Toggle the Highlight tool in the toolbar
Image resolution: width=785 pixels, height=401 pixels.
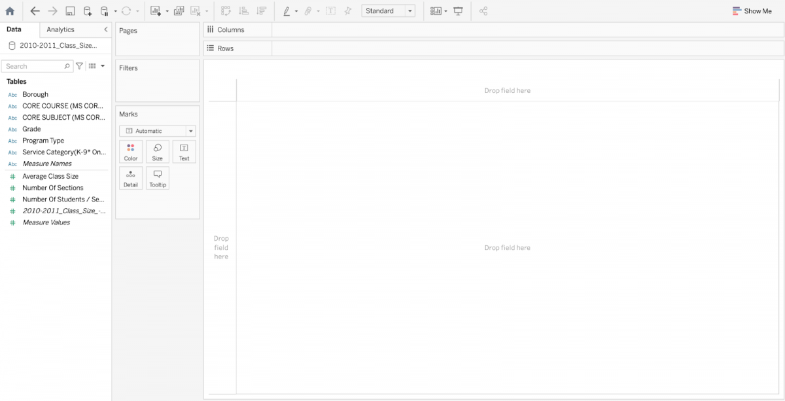point(287,10)
